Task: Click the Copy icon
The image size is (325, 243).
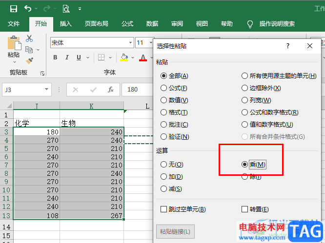Action: [29, 50]
